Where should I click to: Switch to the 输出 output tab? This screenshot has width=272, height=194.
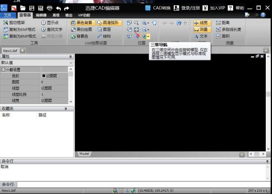click(69, 15)
